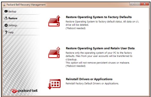Open the Help tab label
151x97 pixels.
pyautogui.click(x=11, y=32)
